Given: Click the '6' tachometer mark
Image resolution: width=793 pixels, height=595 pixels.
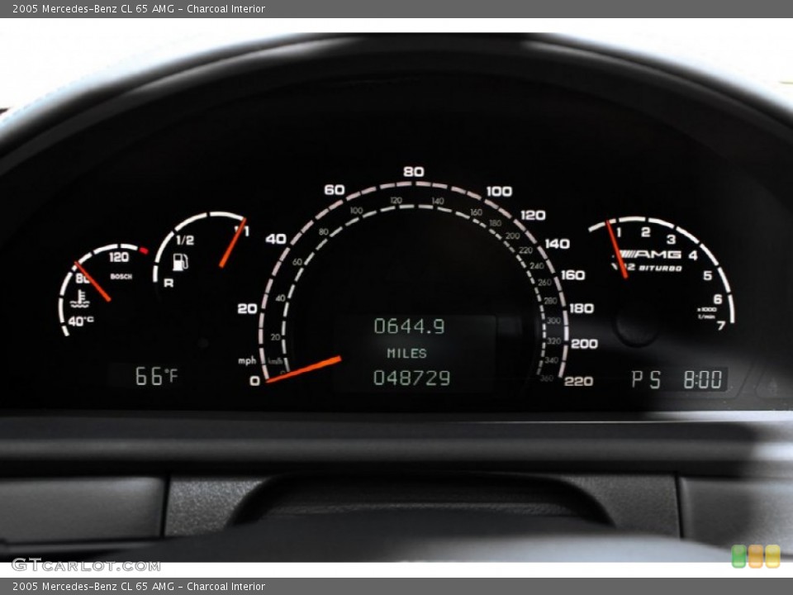Looking at the screenshot, I should [x=717, y=299].
